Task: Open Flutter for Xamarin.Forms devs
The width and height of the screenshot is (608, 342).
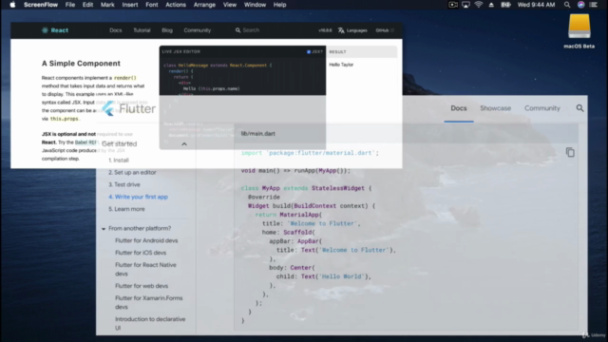Action: click(x=148, y=302)
